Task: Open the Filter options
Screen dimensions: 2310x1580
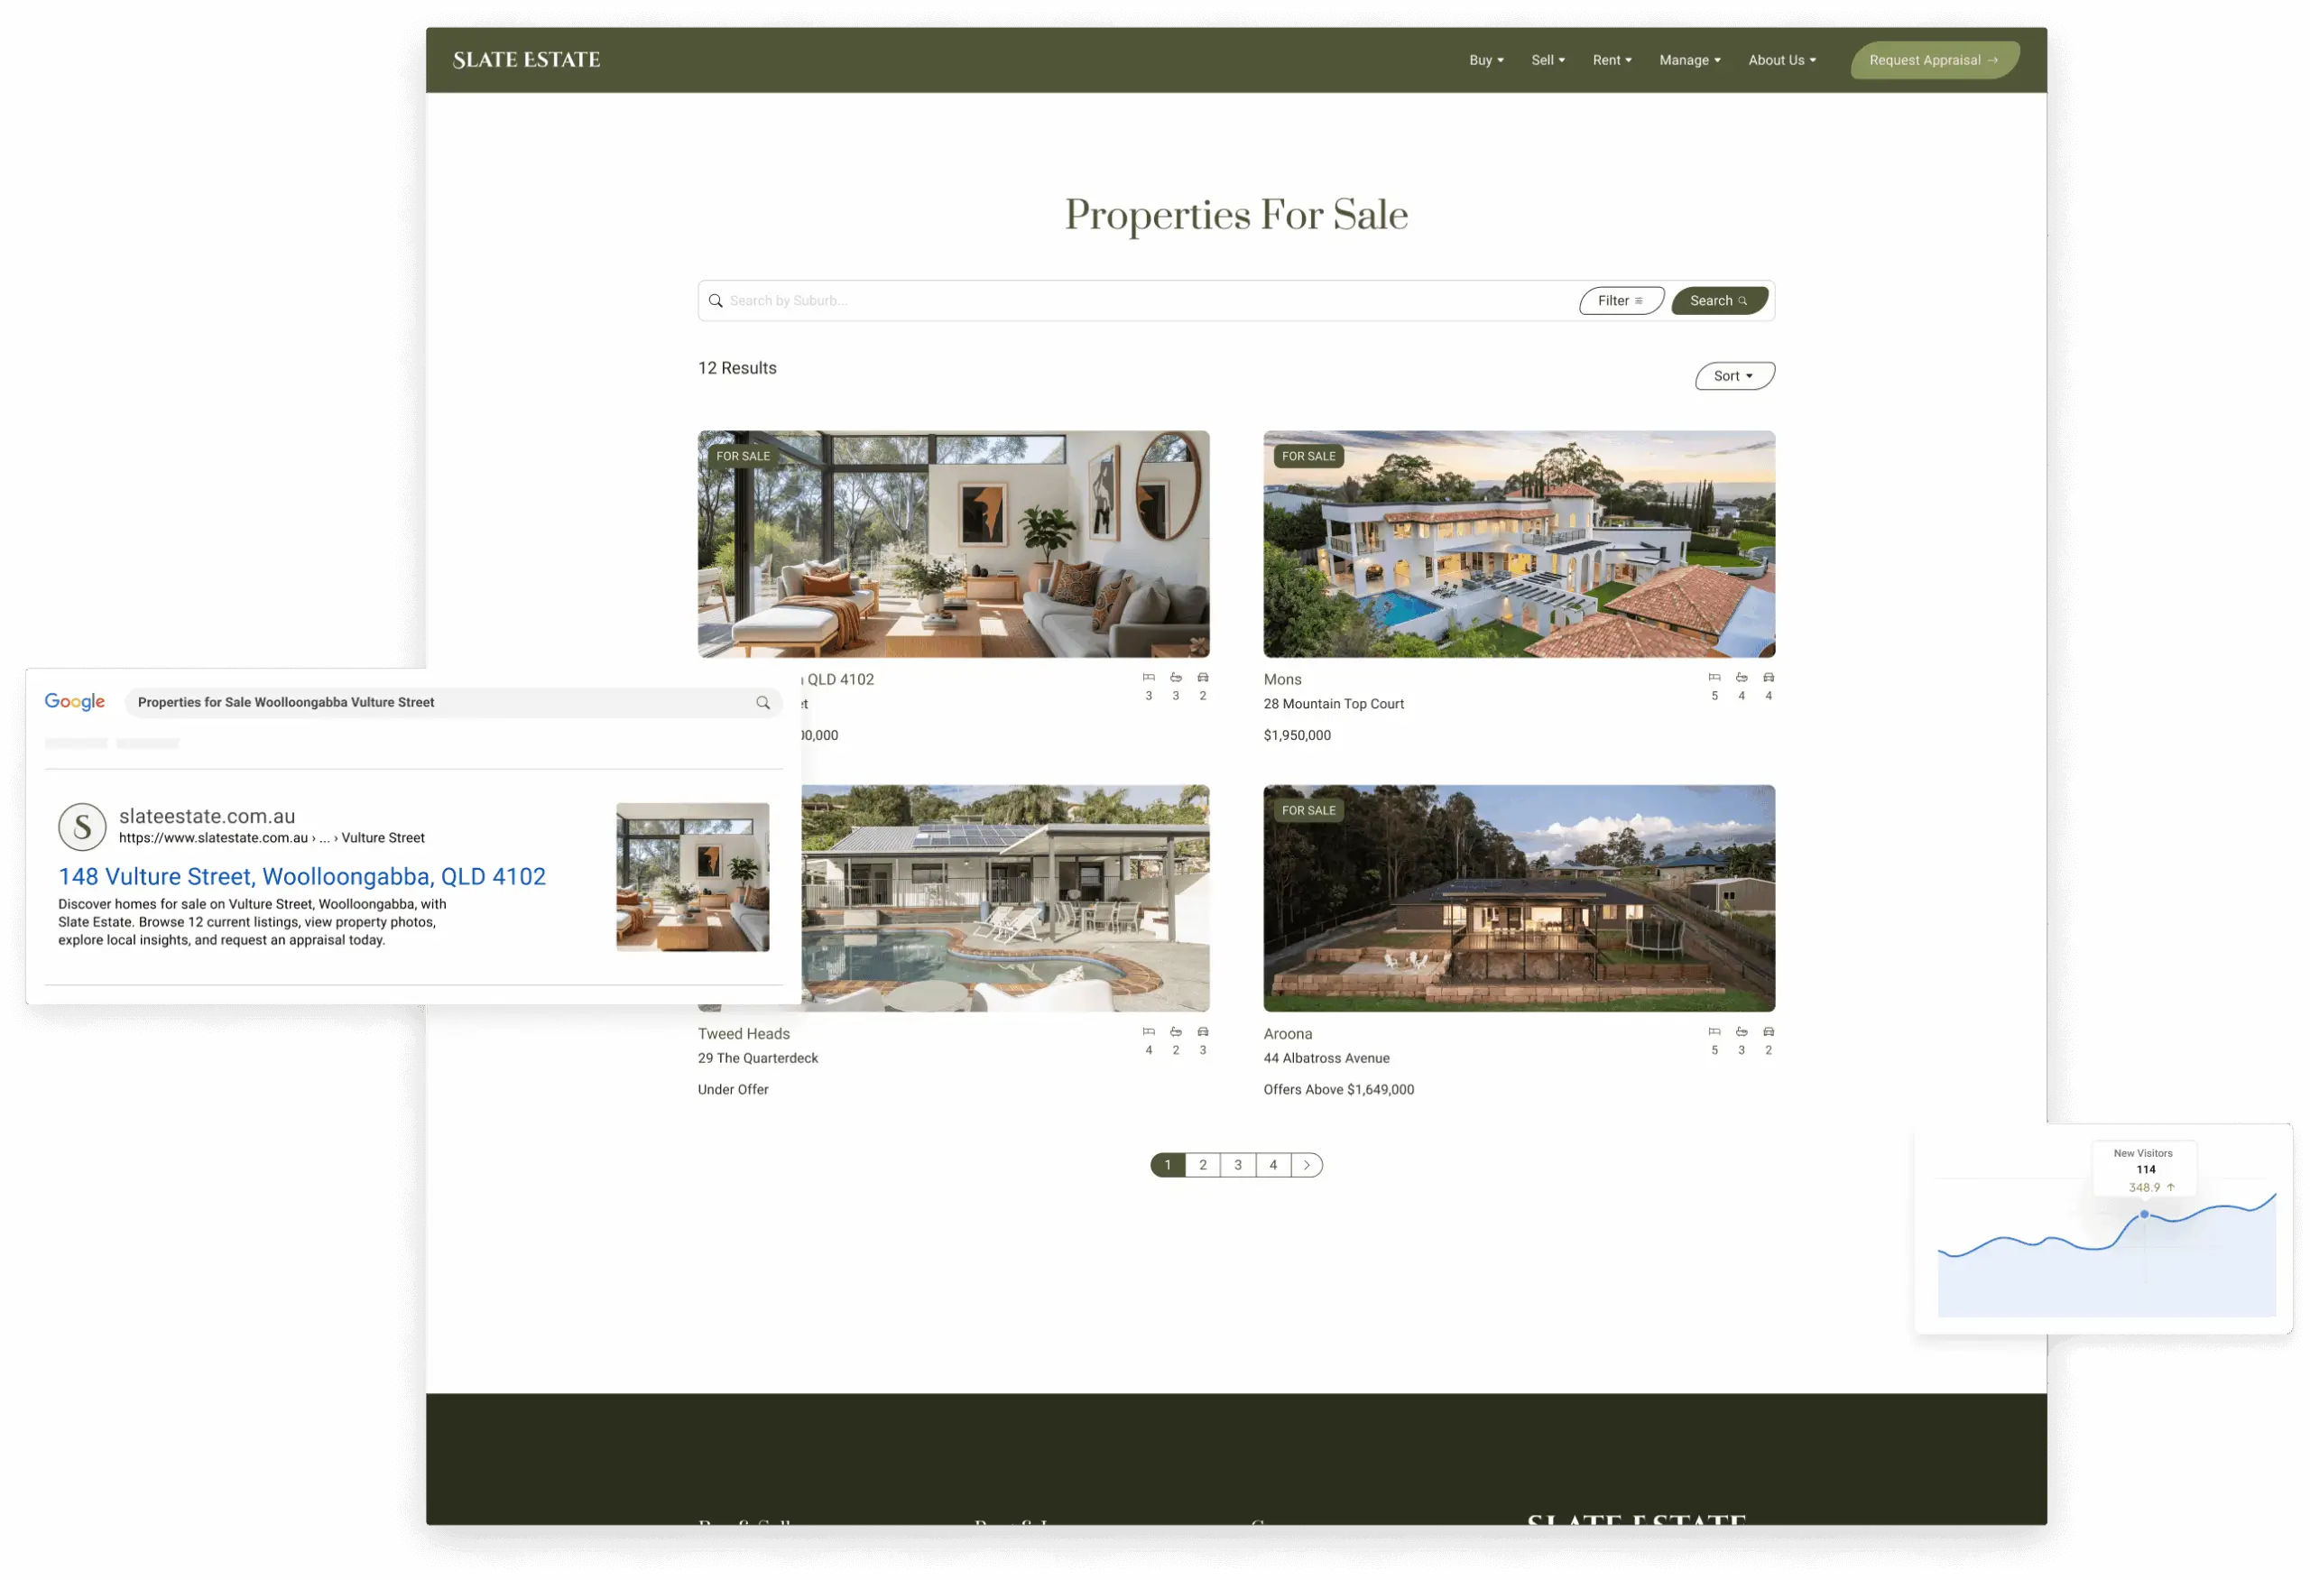Action: [x=1621, y=300]
